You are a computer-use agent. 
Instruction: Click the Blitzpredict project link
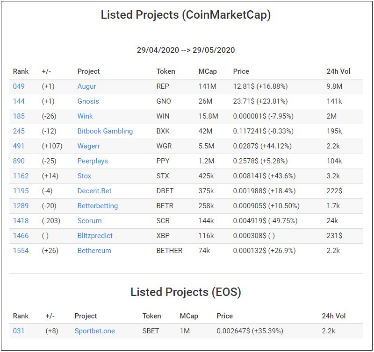(95, 236)
